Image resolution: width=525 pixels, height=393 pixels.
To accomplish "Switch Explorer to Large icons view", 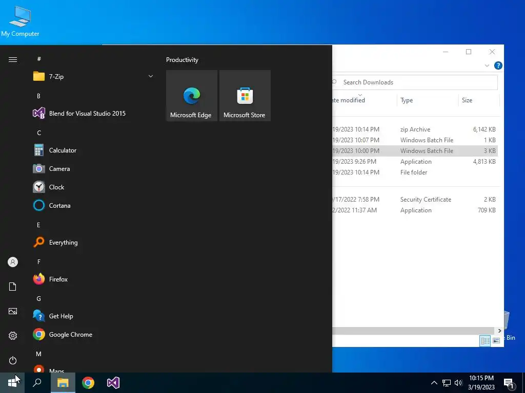I will point(496,341).
